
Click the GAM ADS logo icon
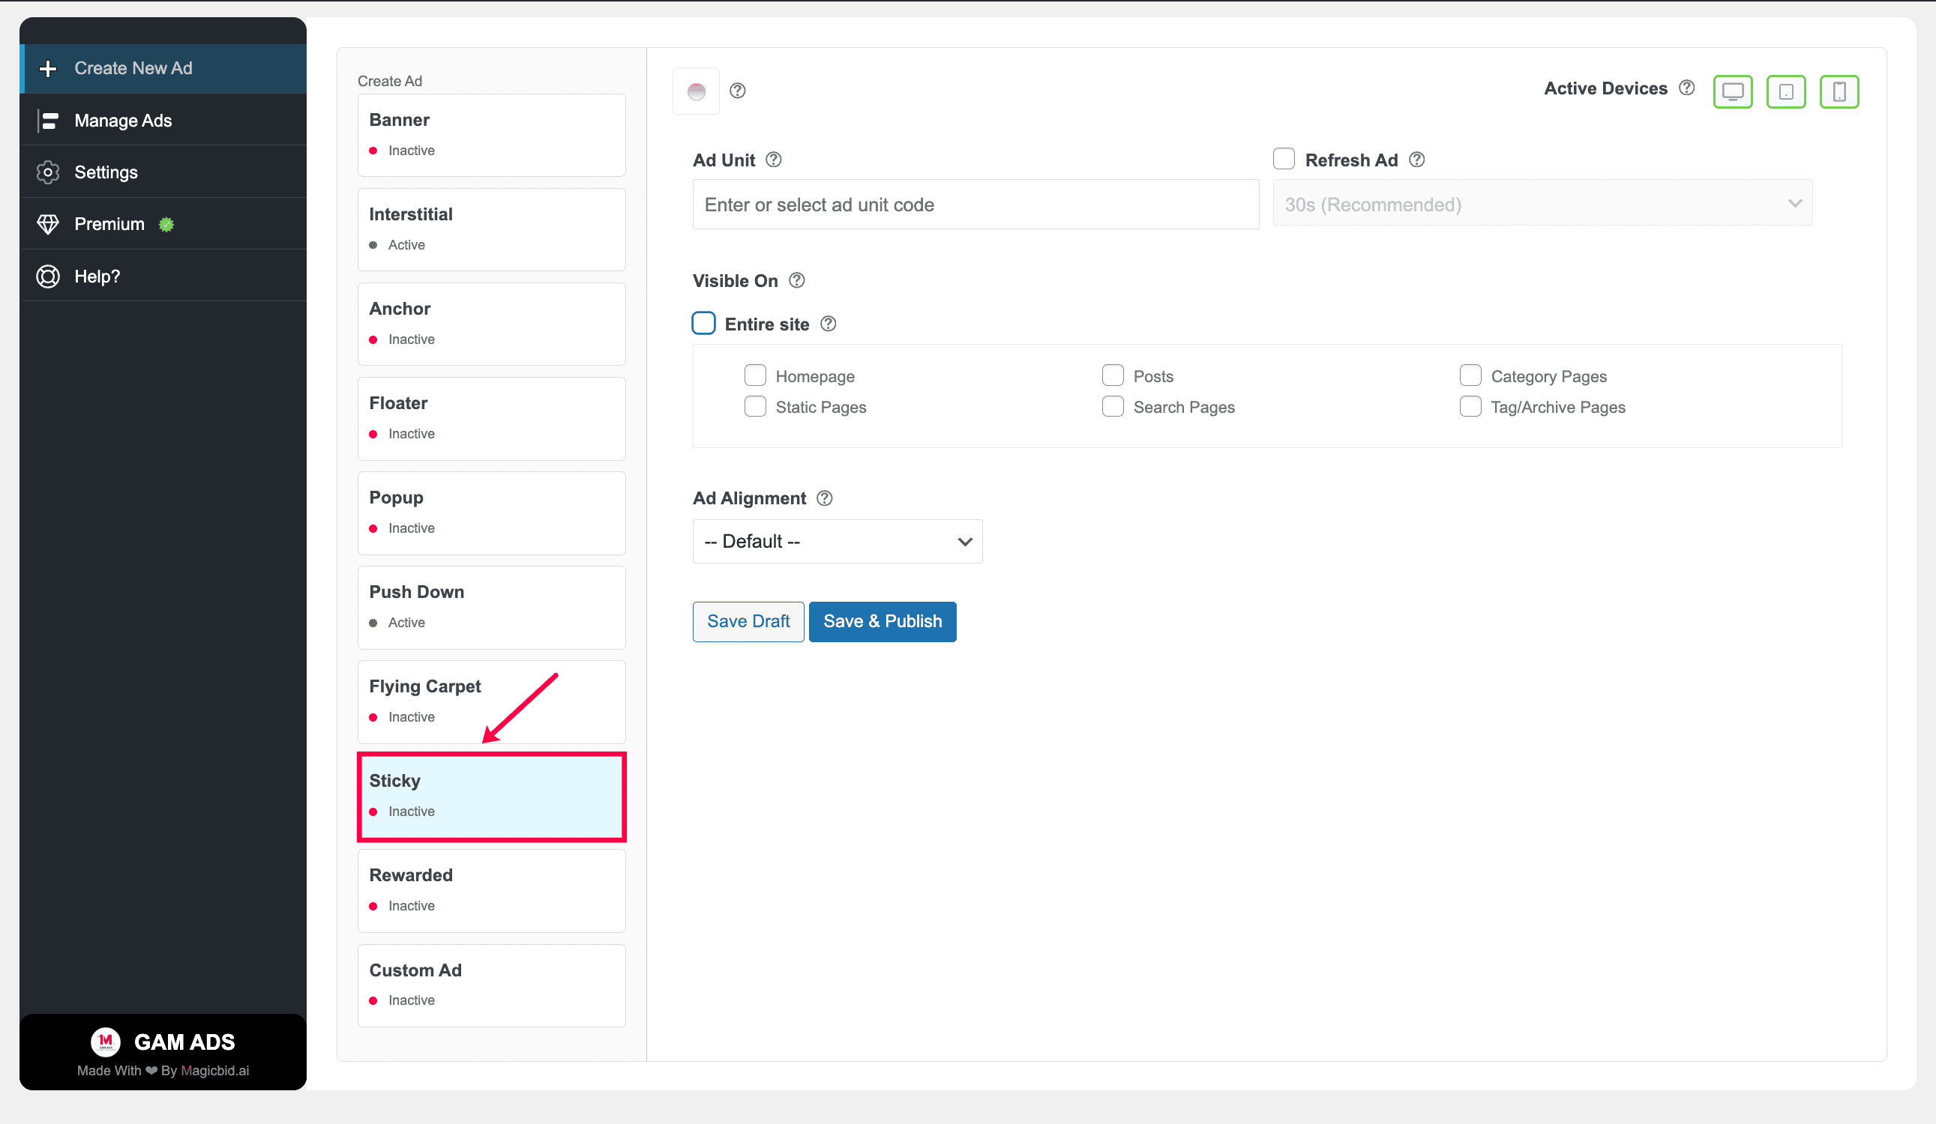coord(105,1042)
